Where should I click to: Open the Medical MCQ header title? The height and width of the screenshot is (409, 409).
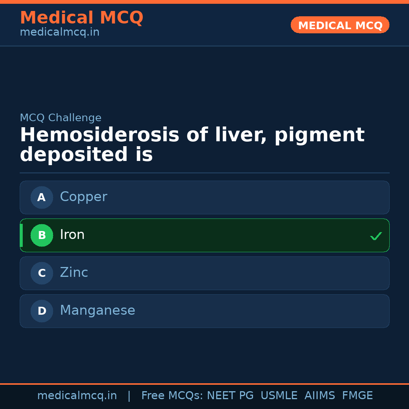[81, 18]
